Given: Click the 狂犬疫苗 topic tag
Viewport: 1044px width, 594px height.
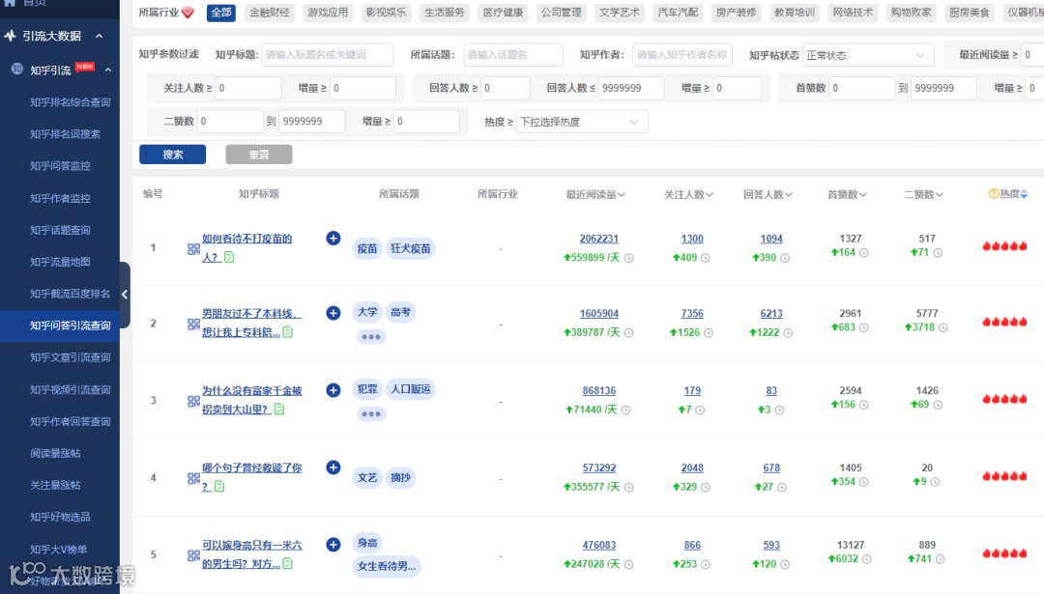Looking at the screenshot, I should 410,249.
